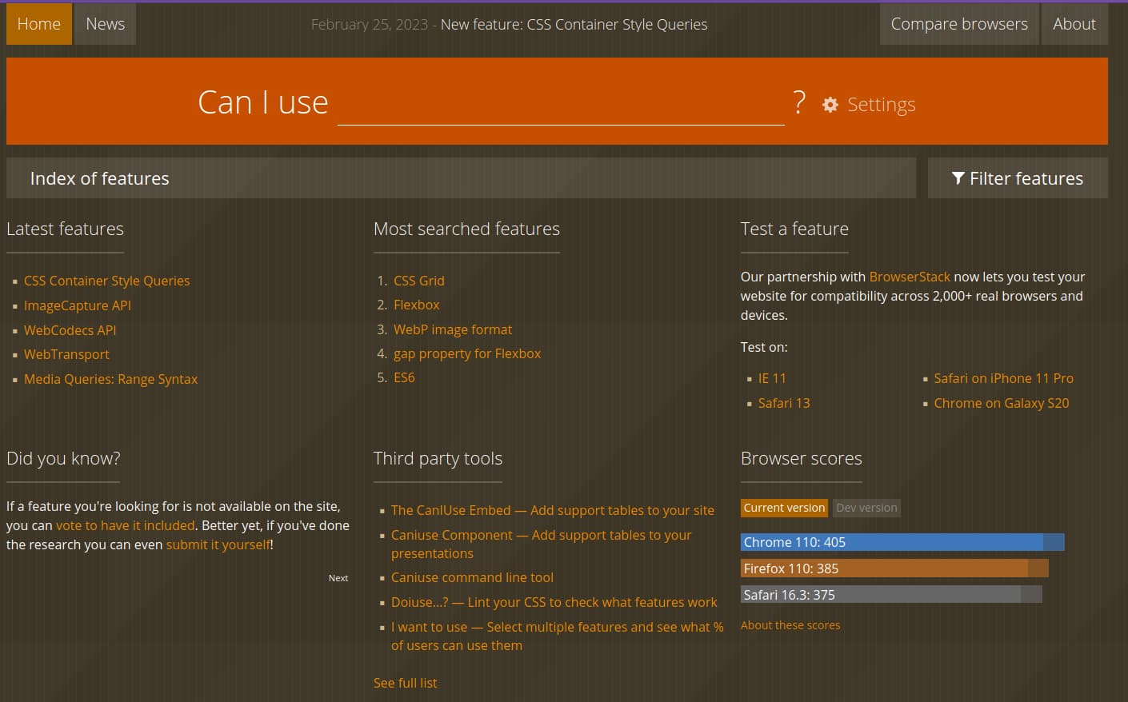Open CSS Container Style Queries news headline

coord(574,25)
